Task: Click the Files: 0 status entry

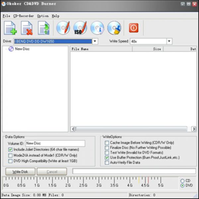Action: click(56, 195)
